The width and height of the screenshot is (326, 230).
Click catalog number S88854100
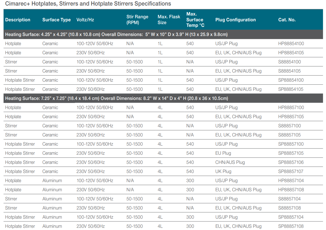[x=290, y=62]
